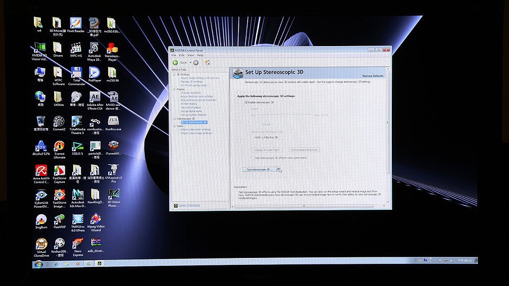Select Autodesk 3ds Max desktop icon
509x286 pixels.
click(x=77, y=199)
